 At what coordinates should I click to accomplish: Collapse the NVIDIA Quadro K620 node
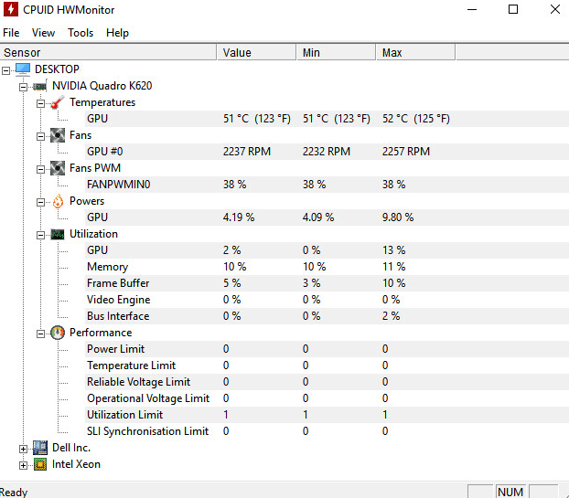pyautogui.click(x=23, y=87)
